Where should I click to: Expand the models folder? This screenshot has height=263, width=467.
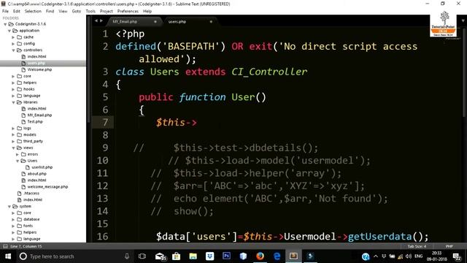coord(13,134)
